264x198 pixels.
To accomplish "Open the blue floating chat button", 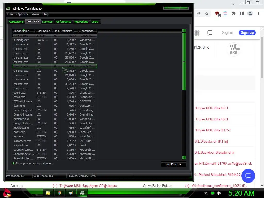I will tap(248, 176).
